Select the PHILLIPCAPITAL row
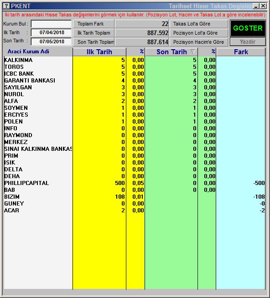Screen dimensions: 270x298 [x=135, y=183]
